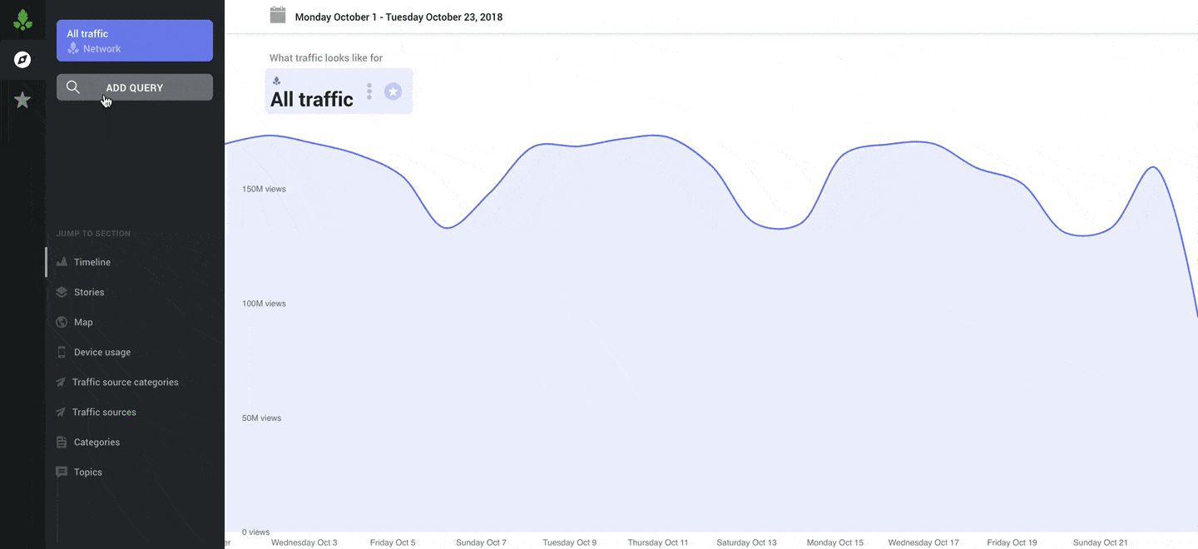Image resolution: width=1198 pixels, height=549 pixels.
Task: Click the 0 views axis label
Action: (256, 532)
